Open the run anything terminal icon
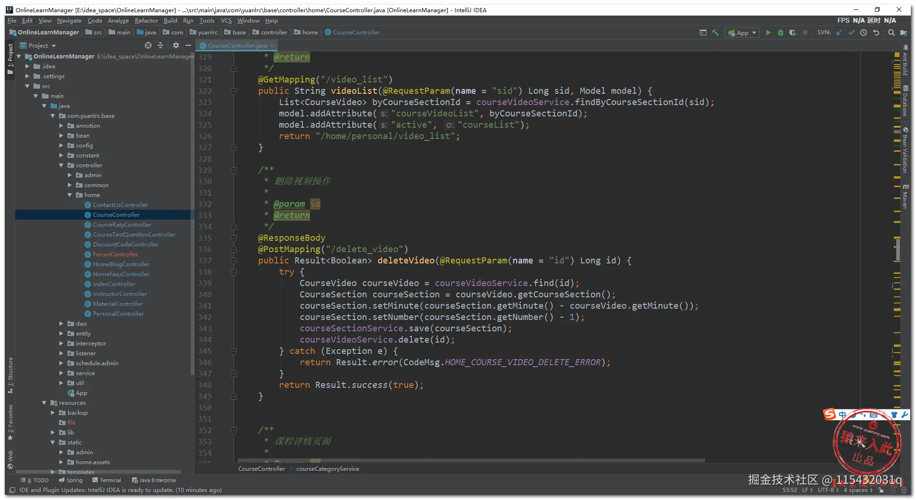The height and width of the screenshot is (500, 916). point(703,33)
